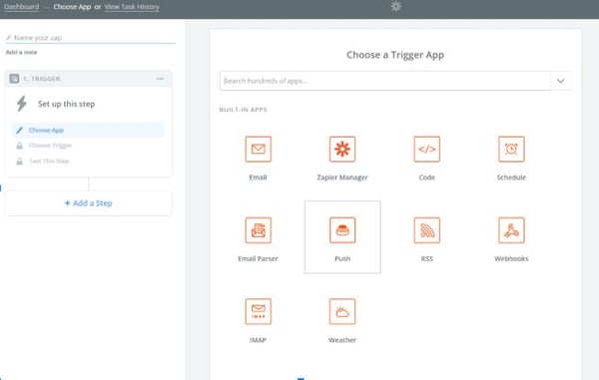Click the Set up this step heading
599x380 pixels.
(67, 104)
